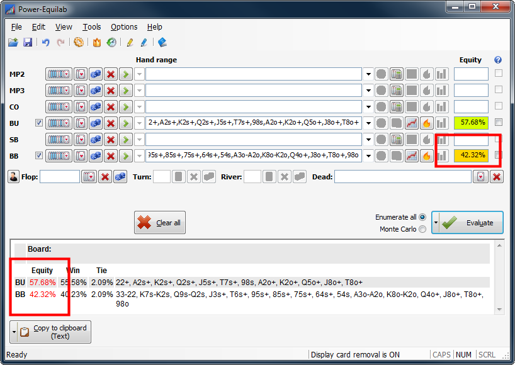The width and height of the screenshot is (515, 365).
Task: Pick a specific card for BU
Action: click(81, 123)
